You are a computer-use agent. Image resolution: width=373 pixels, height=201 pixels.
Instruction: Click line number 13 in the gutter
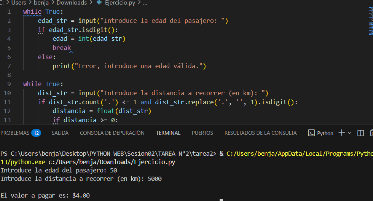7,120
